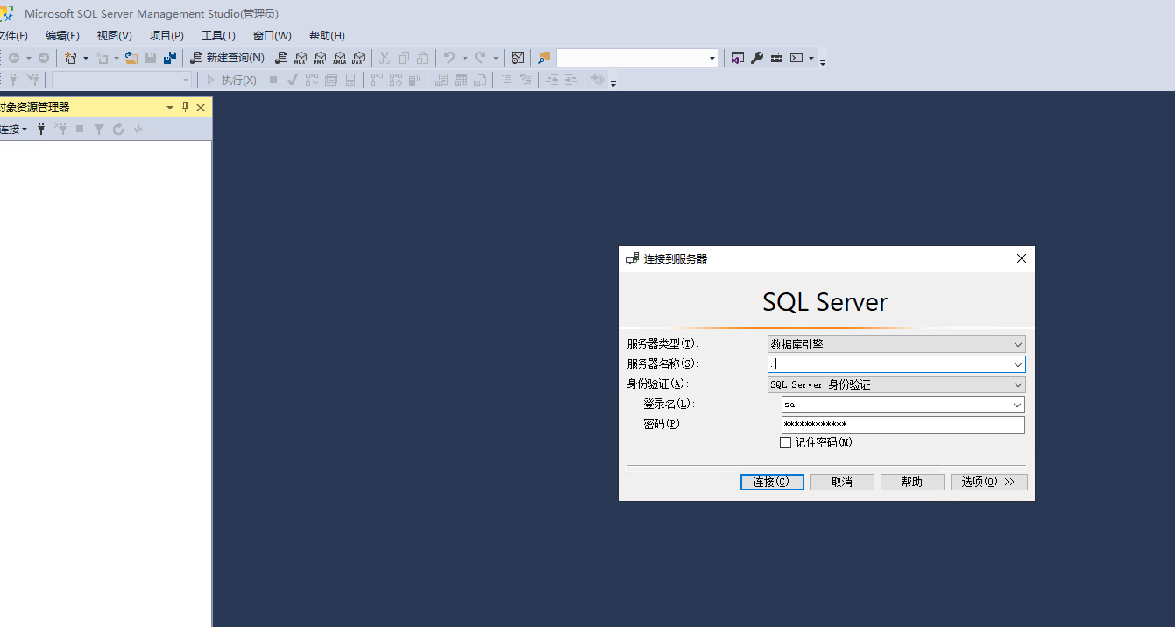This screenshot has width=1175, height=627.
Task: Click the 新建查询 (New Query) toolbar button
Action: (x=228, y=58)
